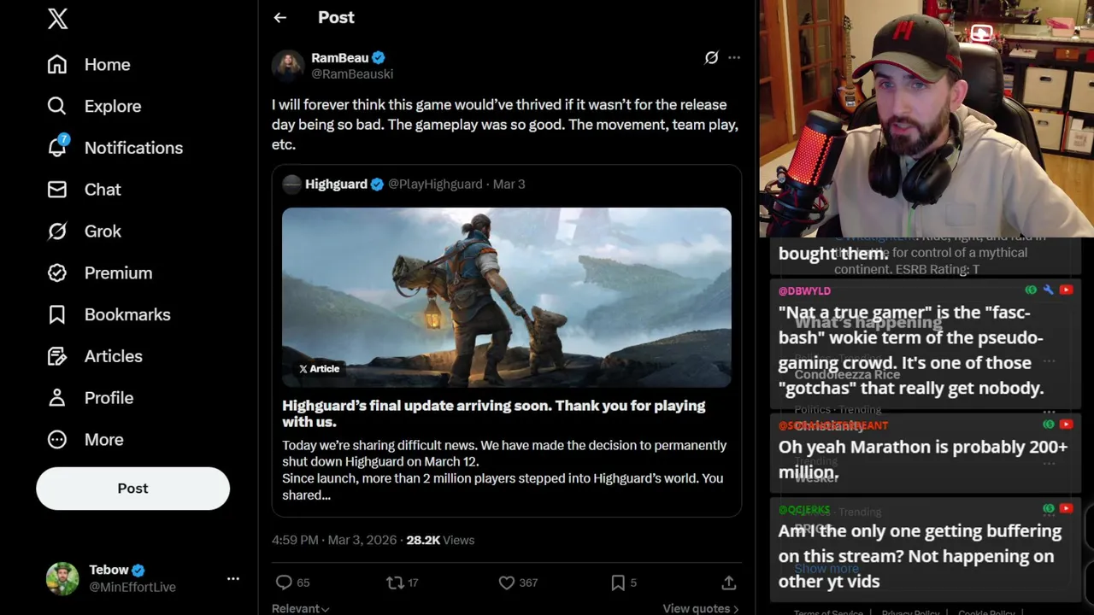Share the post with the upload icon
This screenshot has height=615, width=1094.
click(x=728, y=583)
